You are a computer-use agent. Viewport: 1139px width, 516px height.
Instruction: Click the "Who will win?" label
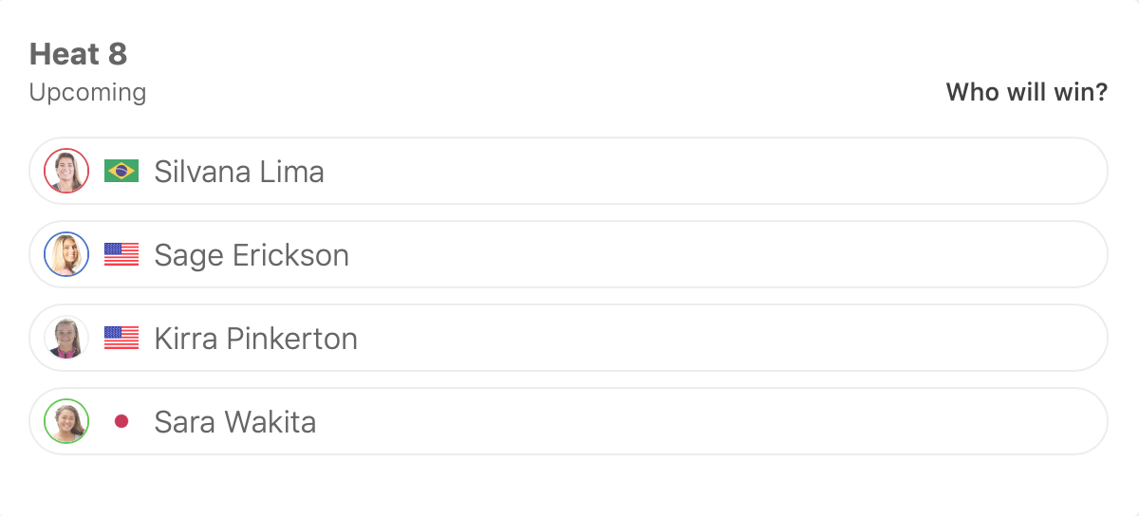coord(1026,93)
